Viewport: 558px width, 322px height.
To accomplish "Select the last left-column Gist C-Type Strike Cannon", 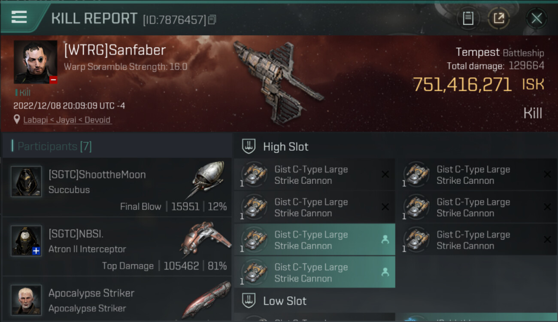I will [314, 273].
